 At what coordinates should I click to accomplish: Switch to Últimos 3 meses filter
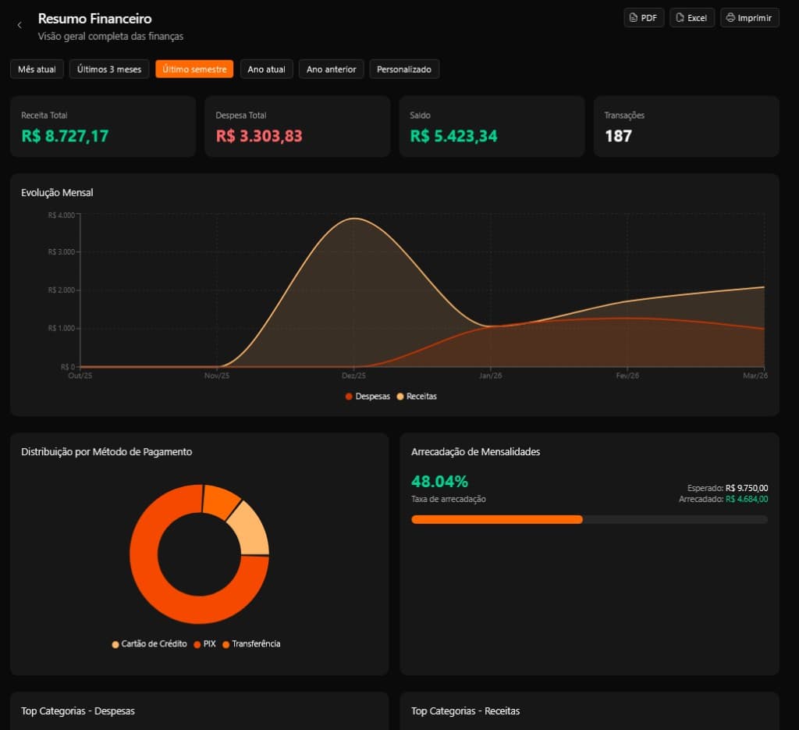(109, 69)
